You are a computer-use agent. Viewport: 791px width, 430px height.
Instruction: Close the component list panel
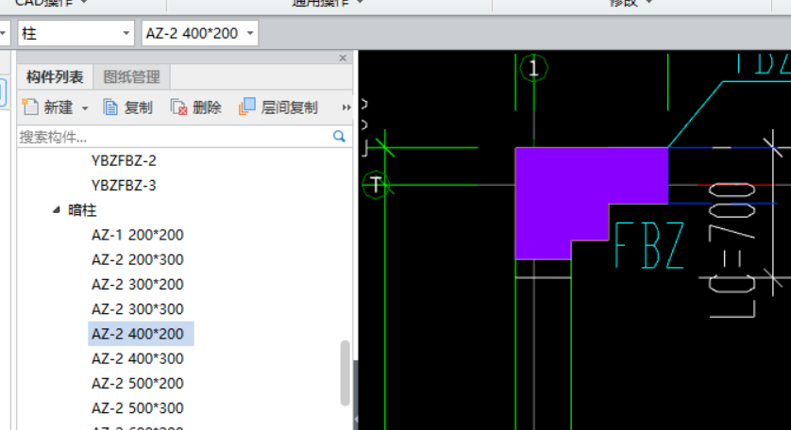click(343, 58)
